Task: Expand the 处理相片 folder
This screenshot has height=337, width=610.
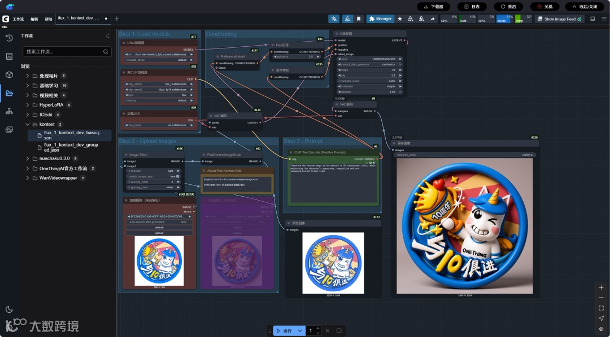Action: [27, 76]
